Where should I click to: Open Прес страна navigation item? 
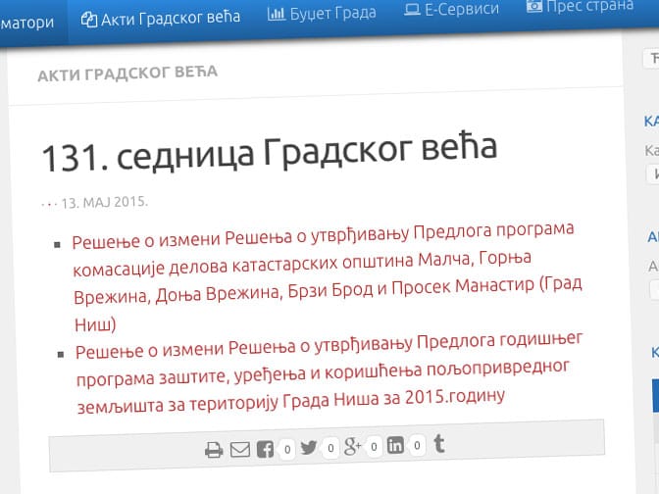579,6
